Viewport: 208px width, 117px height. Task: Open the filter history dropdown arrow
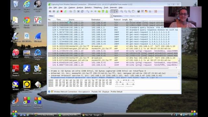tap(111, 16)
